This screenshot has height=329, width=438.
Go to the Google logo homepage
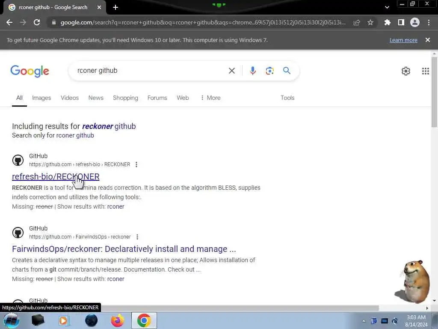point(30,71)
